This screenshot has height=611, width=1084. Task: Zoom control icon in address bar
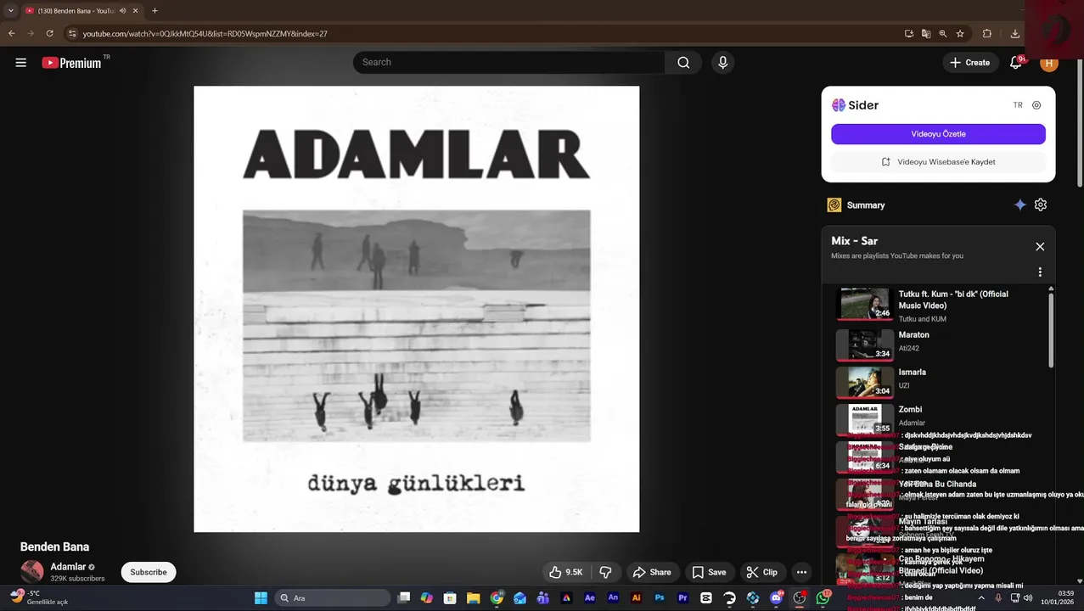[943, 34]
